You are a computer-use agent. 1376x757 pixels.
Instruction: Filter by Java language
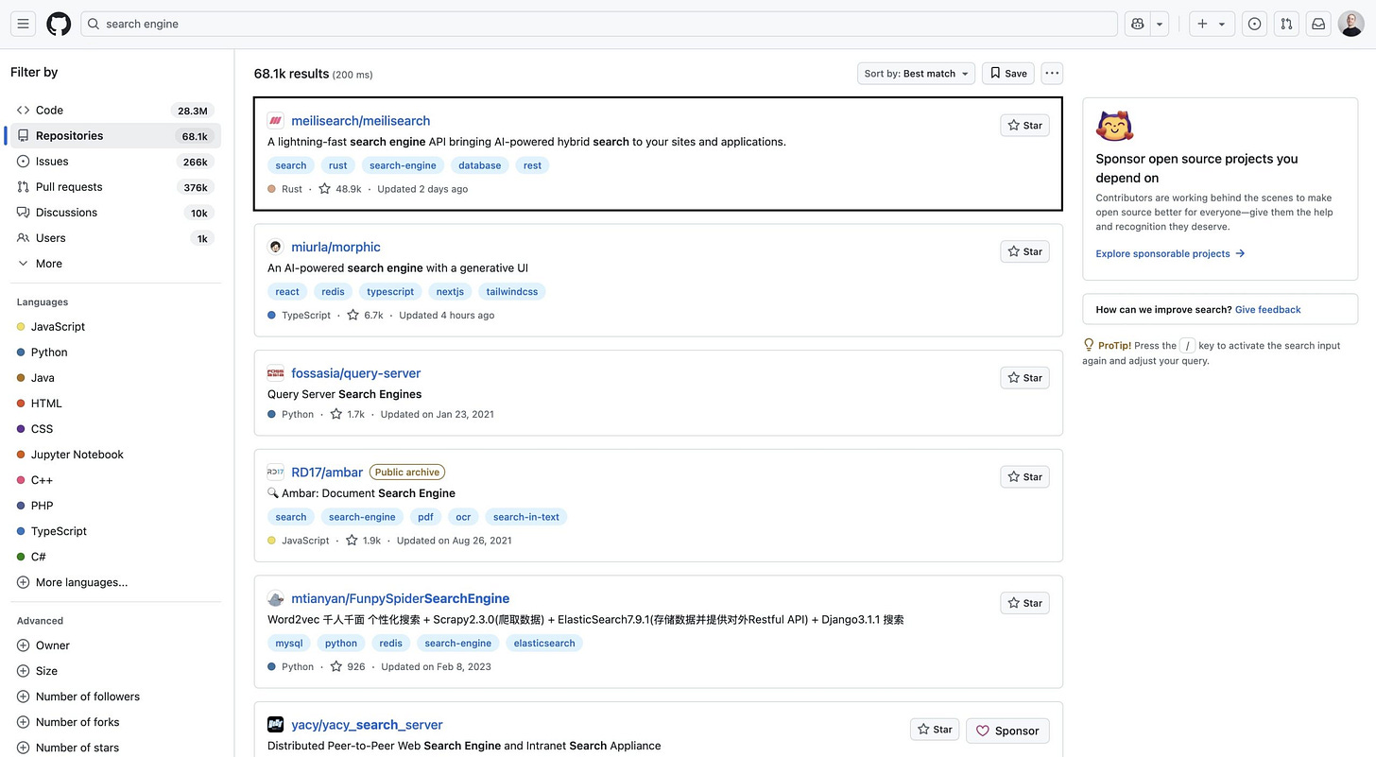(x=114, y=378)
